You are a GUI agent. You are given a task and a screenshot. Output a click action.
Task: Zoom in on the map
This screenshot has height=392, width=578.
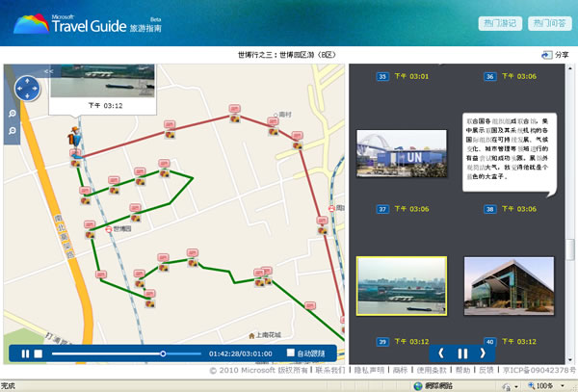[x=11, y=114]
